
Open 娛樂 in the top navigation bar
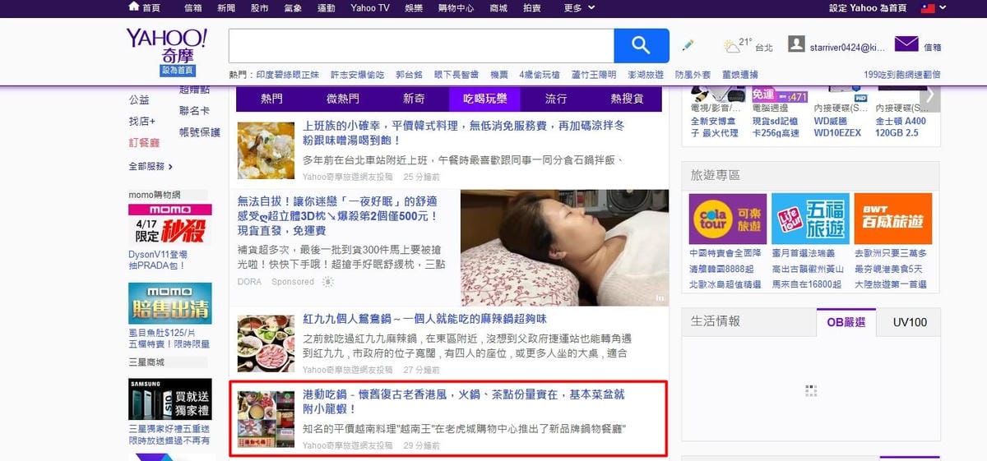point(414,8)
